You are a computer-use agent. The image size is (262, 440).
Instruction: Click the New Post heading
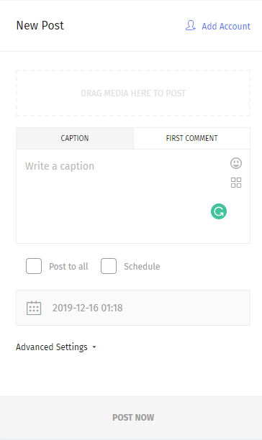tap(40, 26)
